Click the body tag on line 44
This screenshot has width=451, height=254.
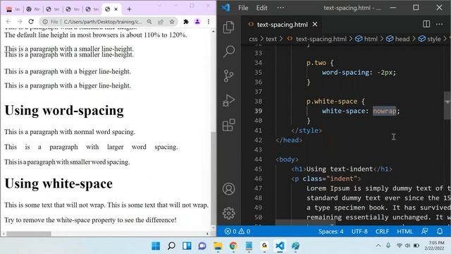tap(287, 159)
